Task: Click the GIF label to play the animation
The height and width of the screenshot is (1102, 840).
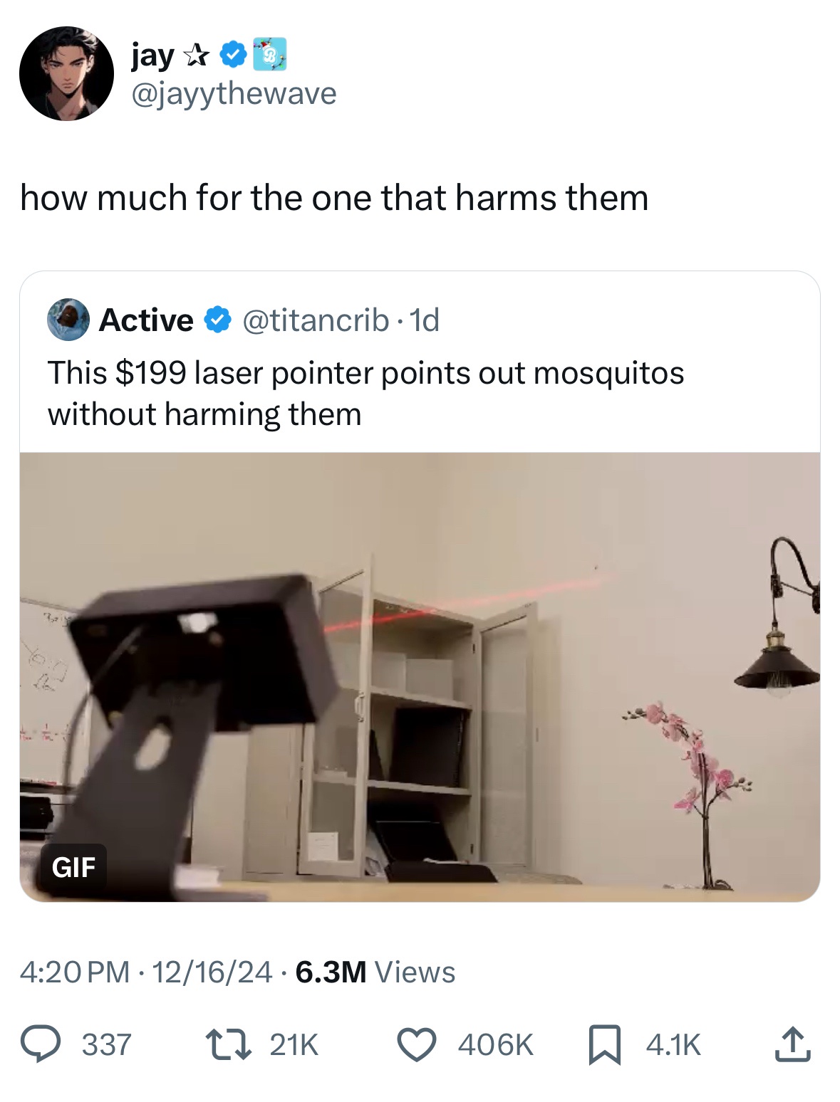Action: (x=75, y=868)
